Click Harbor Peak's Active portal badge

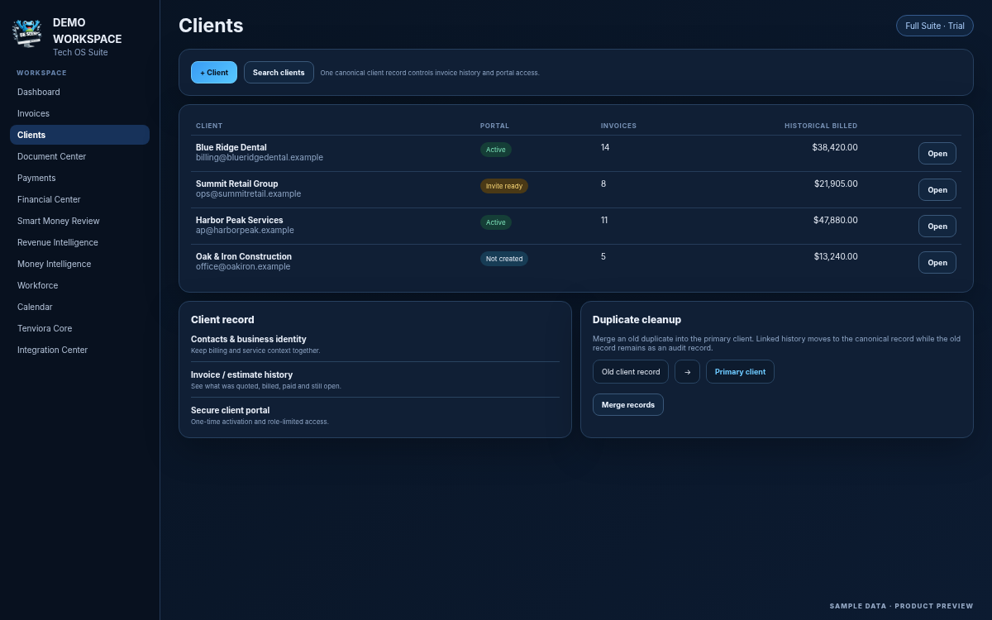coord(496,222)
